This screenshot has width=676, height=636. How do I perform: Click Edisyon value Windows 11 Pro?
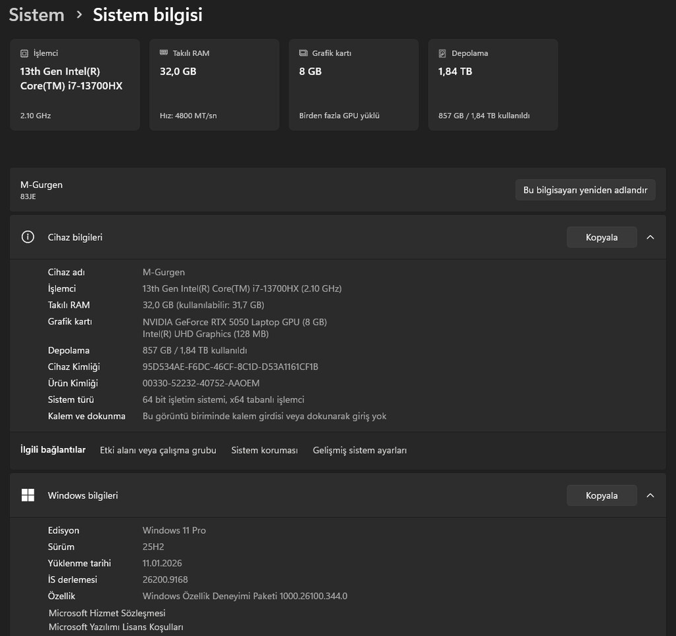point(174,530)
